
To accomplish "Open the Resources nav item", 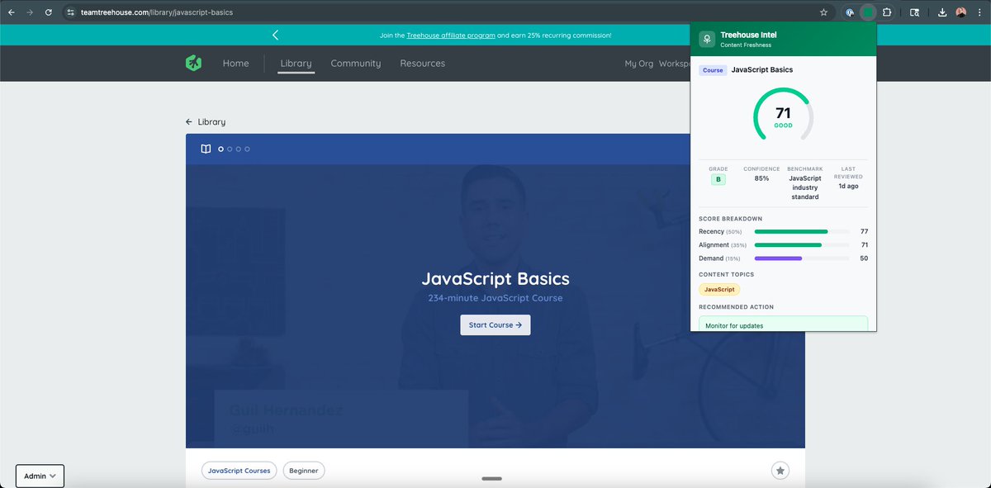I will [422, 64].
